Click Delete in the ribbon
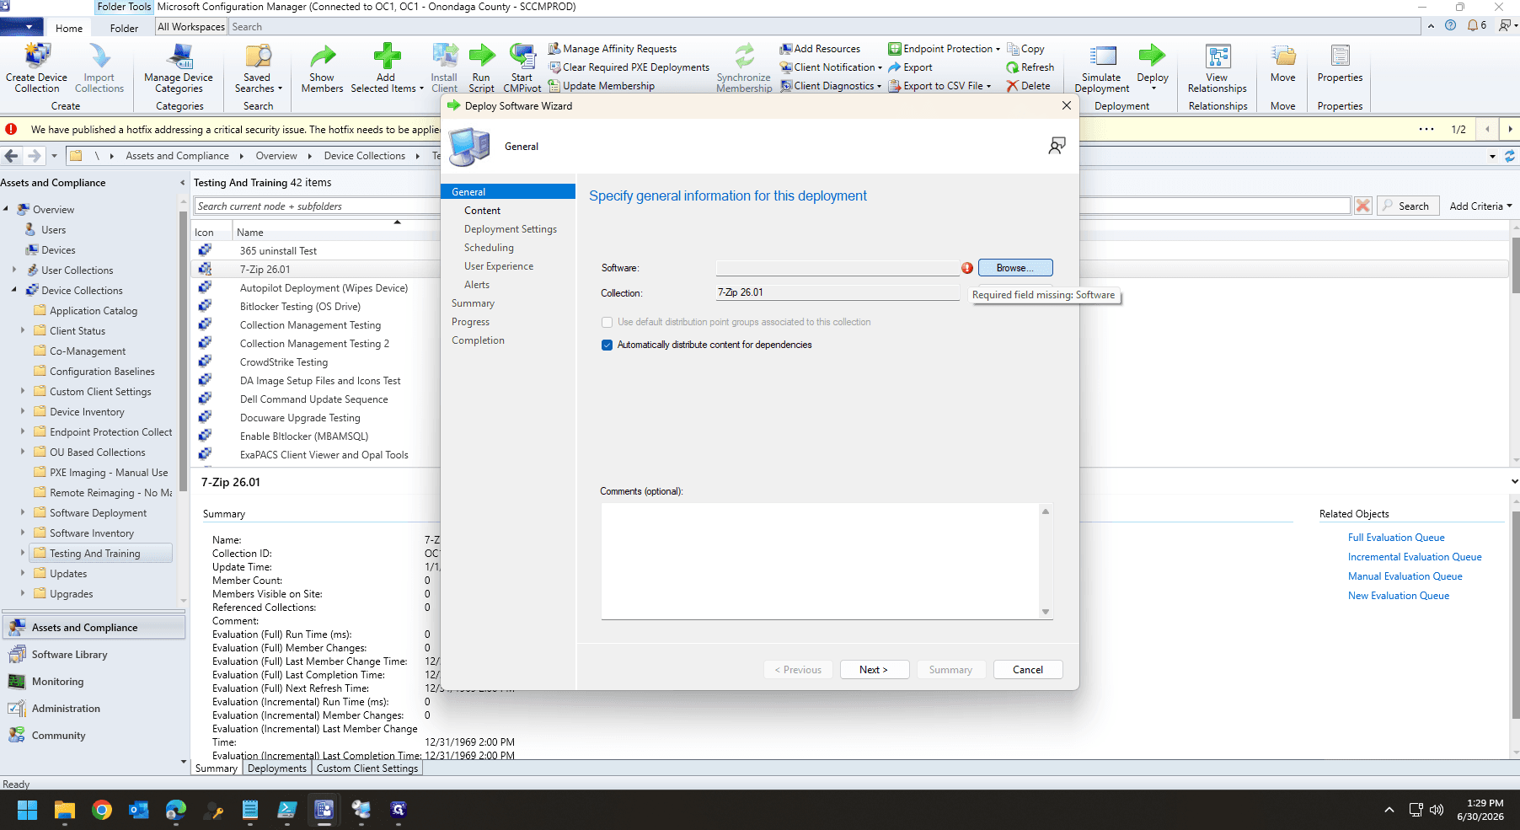Screen dimensions: 1520x830 pos(1028,86)
